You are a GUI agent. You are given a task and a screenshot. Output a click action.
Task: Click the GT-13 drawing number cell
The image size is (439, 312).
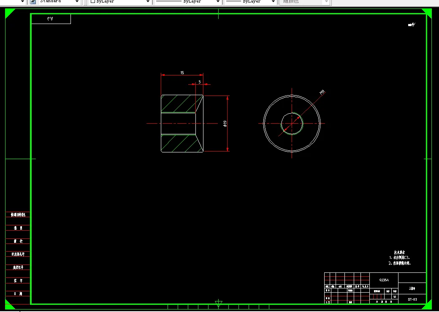tap(412, 299)
